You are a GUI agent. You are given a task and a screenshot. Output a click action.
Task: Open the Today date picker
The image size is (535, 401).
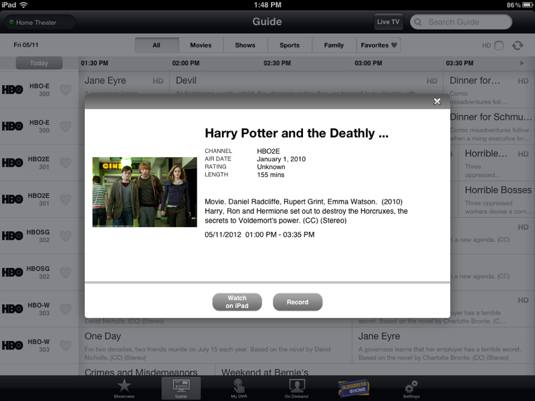pyautogui.click(x=39, y=63)
